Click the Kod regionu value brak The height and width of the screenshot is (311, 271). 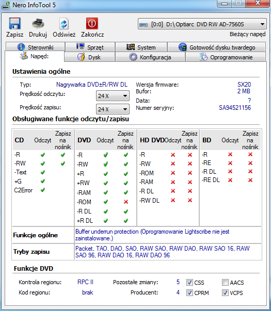click(88, 292)
